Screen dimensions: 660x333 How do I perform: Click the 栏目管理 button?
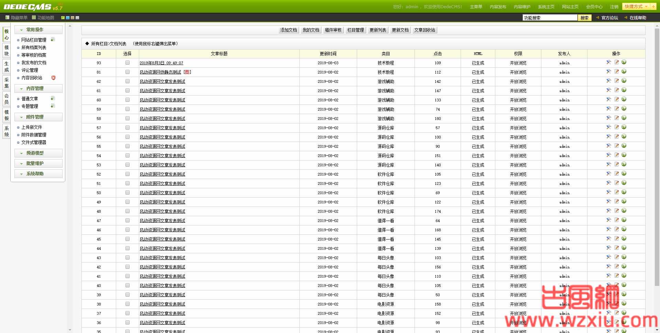356,30
